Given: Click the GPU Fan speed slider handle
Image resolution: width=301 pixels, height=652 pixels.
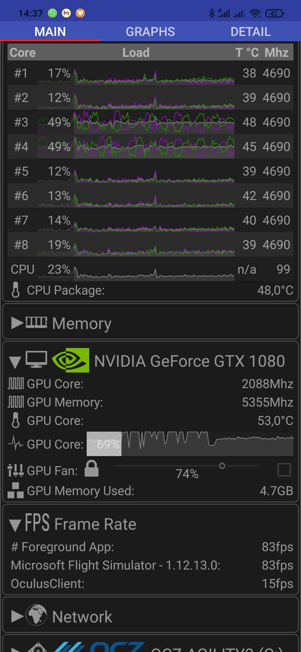Looking at the screenshot, I should [x=222, y=466].
